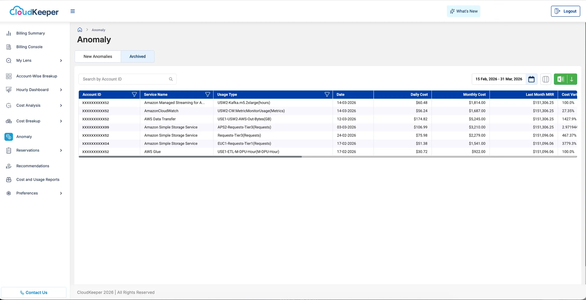Click the My Lens icon
The image size is (586, 300).
[9, 61]
